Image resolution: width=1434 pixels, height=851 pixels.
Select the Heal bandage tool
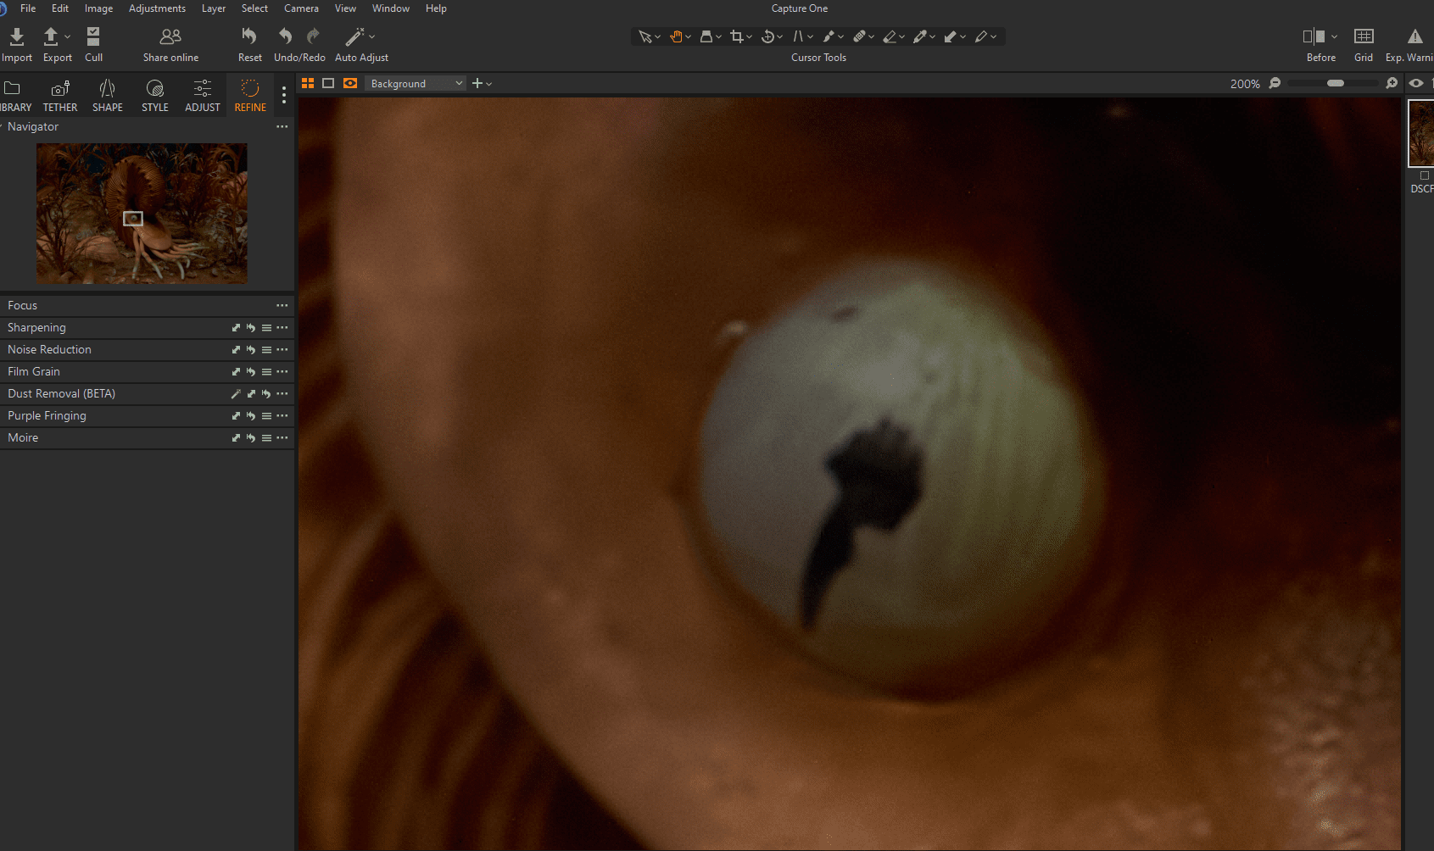coord(859,36)
